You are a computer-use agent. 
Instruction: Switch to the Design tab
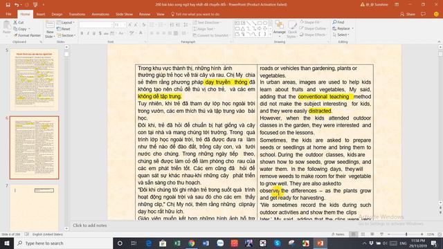57,14
